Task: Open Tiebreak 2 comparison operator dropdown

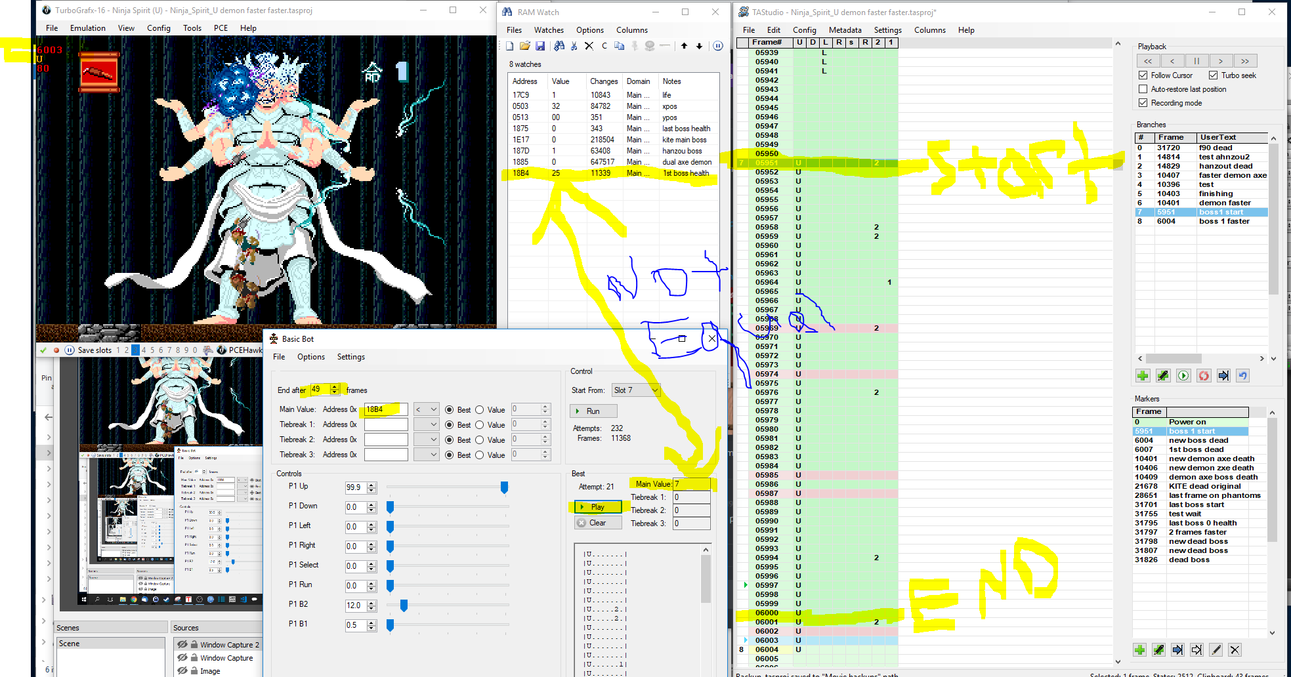Action: pos(427,440)
